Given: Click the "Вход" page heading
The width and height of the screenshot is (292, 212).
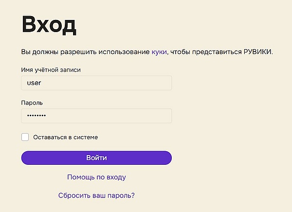Looking at the screenshot, I should click(x=49, y=25).
